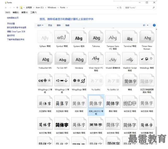Select the 华文仿宋 font icon
This screenshot has width=168, height=149.
pyautogui.click(x=147, y=102)
